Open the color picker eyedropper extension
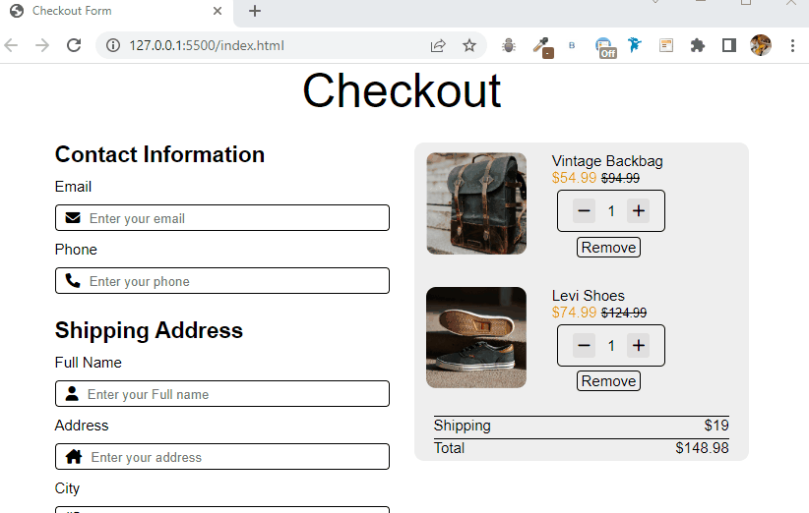 pos(540,45)
